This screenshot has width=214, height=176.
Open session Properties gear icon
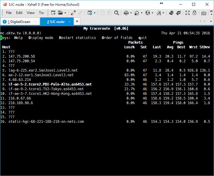[x=90, y=13]
